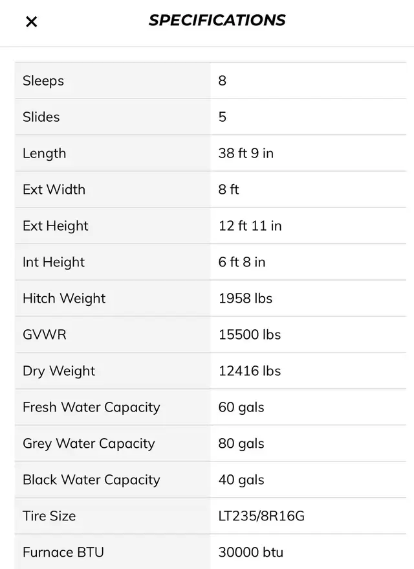The height and width of the screenshot is (569, 414).
Task: Tap the Length value 38 ft 9 in
Action: pyautogui.click(x=246, y=154)
